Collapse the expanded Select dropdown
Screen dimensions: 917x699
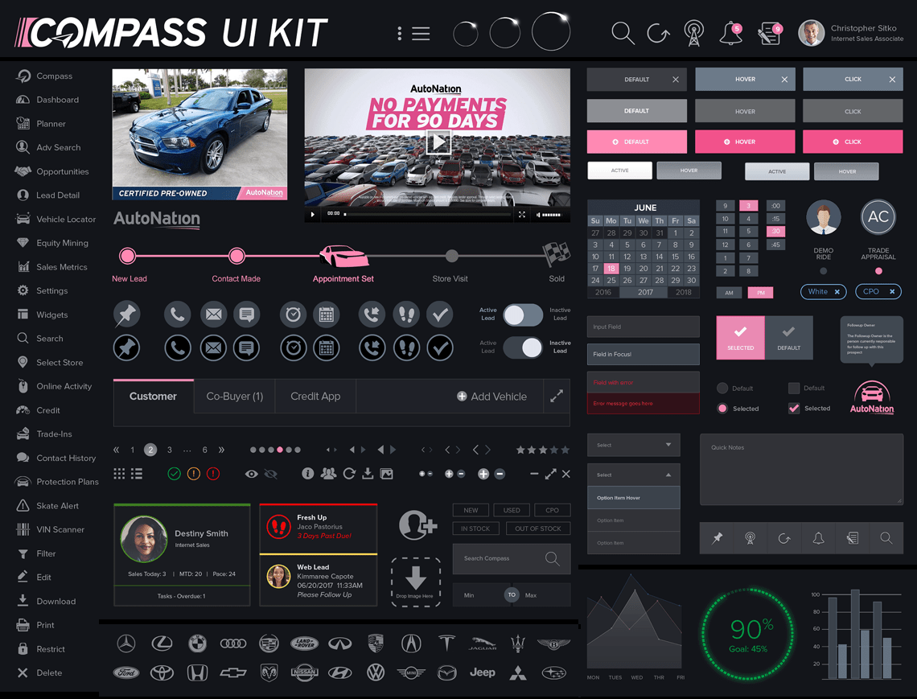[x=633, y=475]
